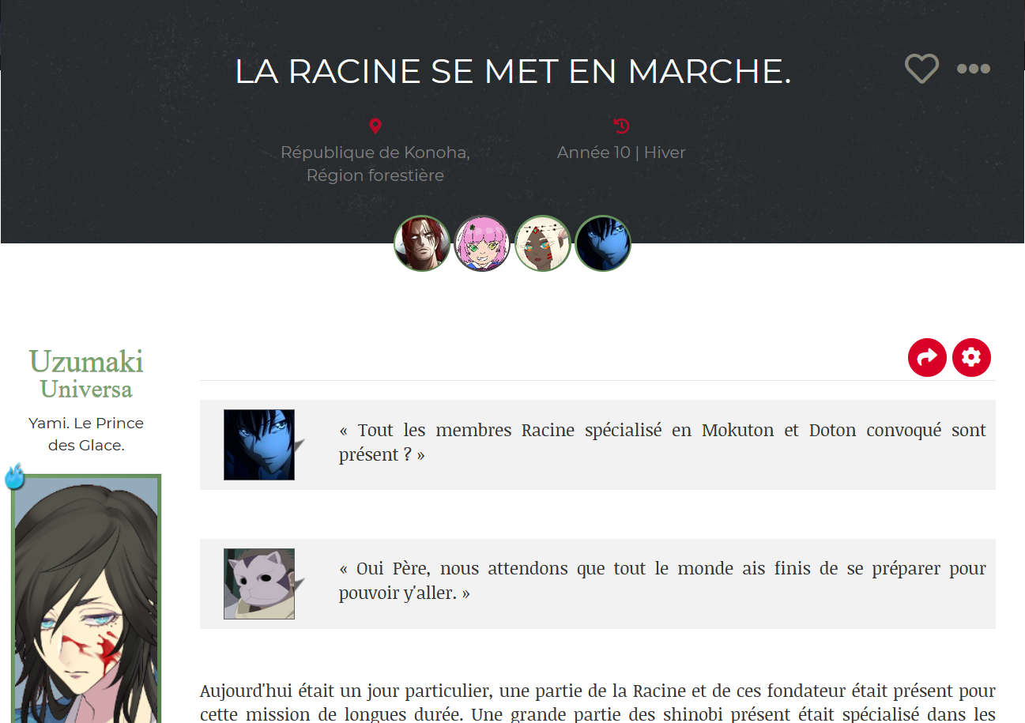
Task: Select the "Année 10 | Hiver" date label
Action: click(621, 153)
